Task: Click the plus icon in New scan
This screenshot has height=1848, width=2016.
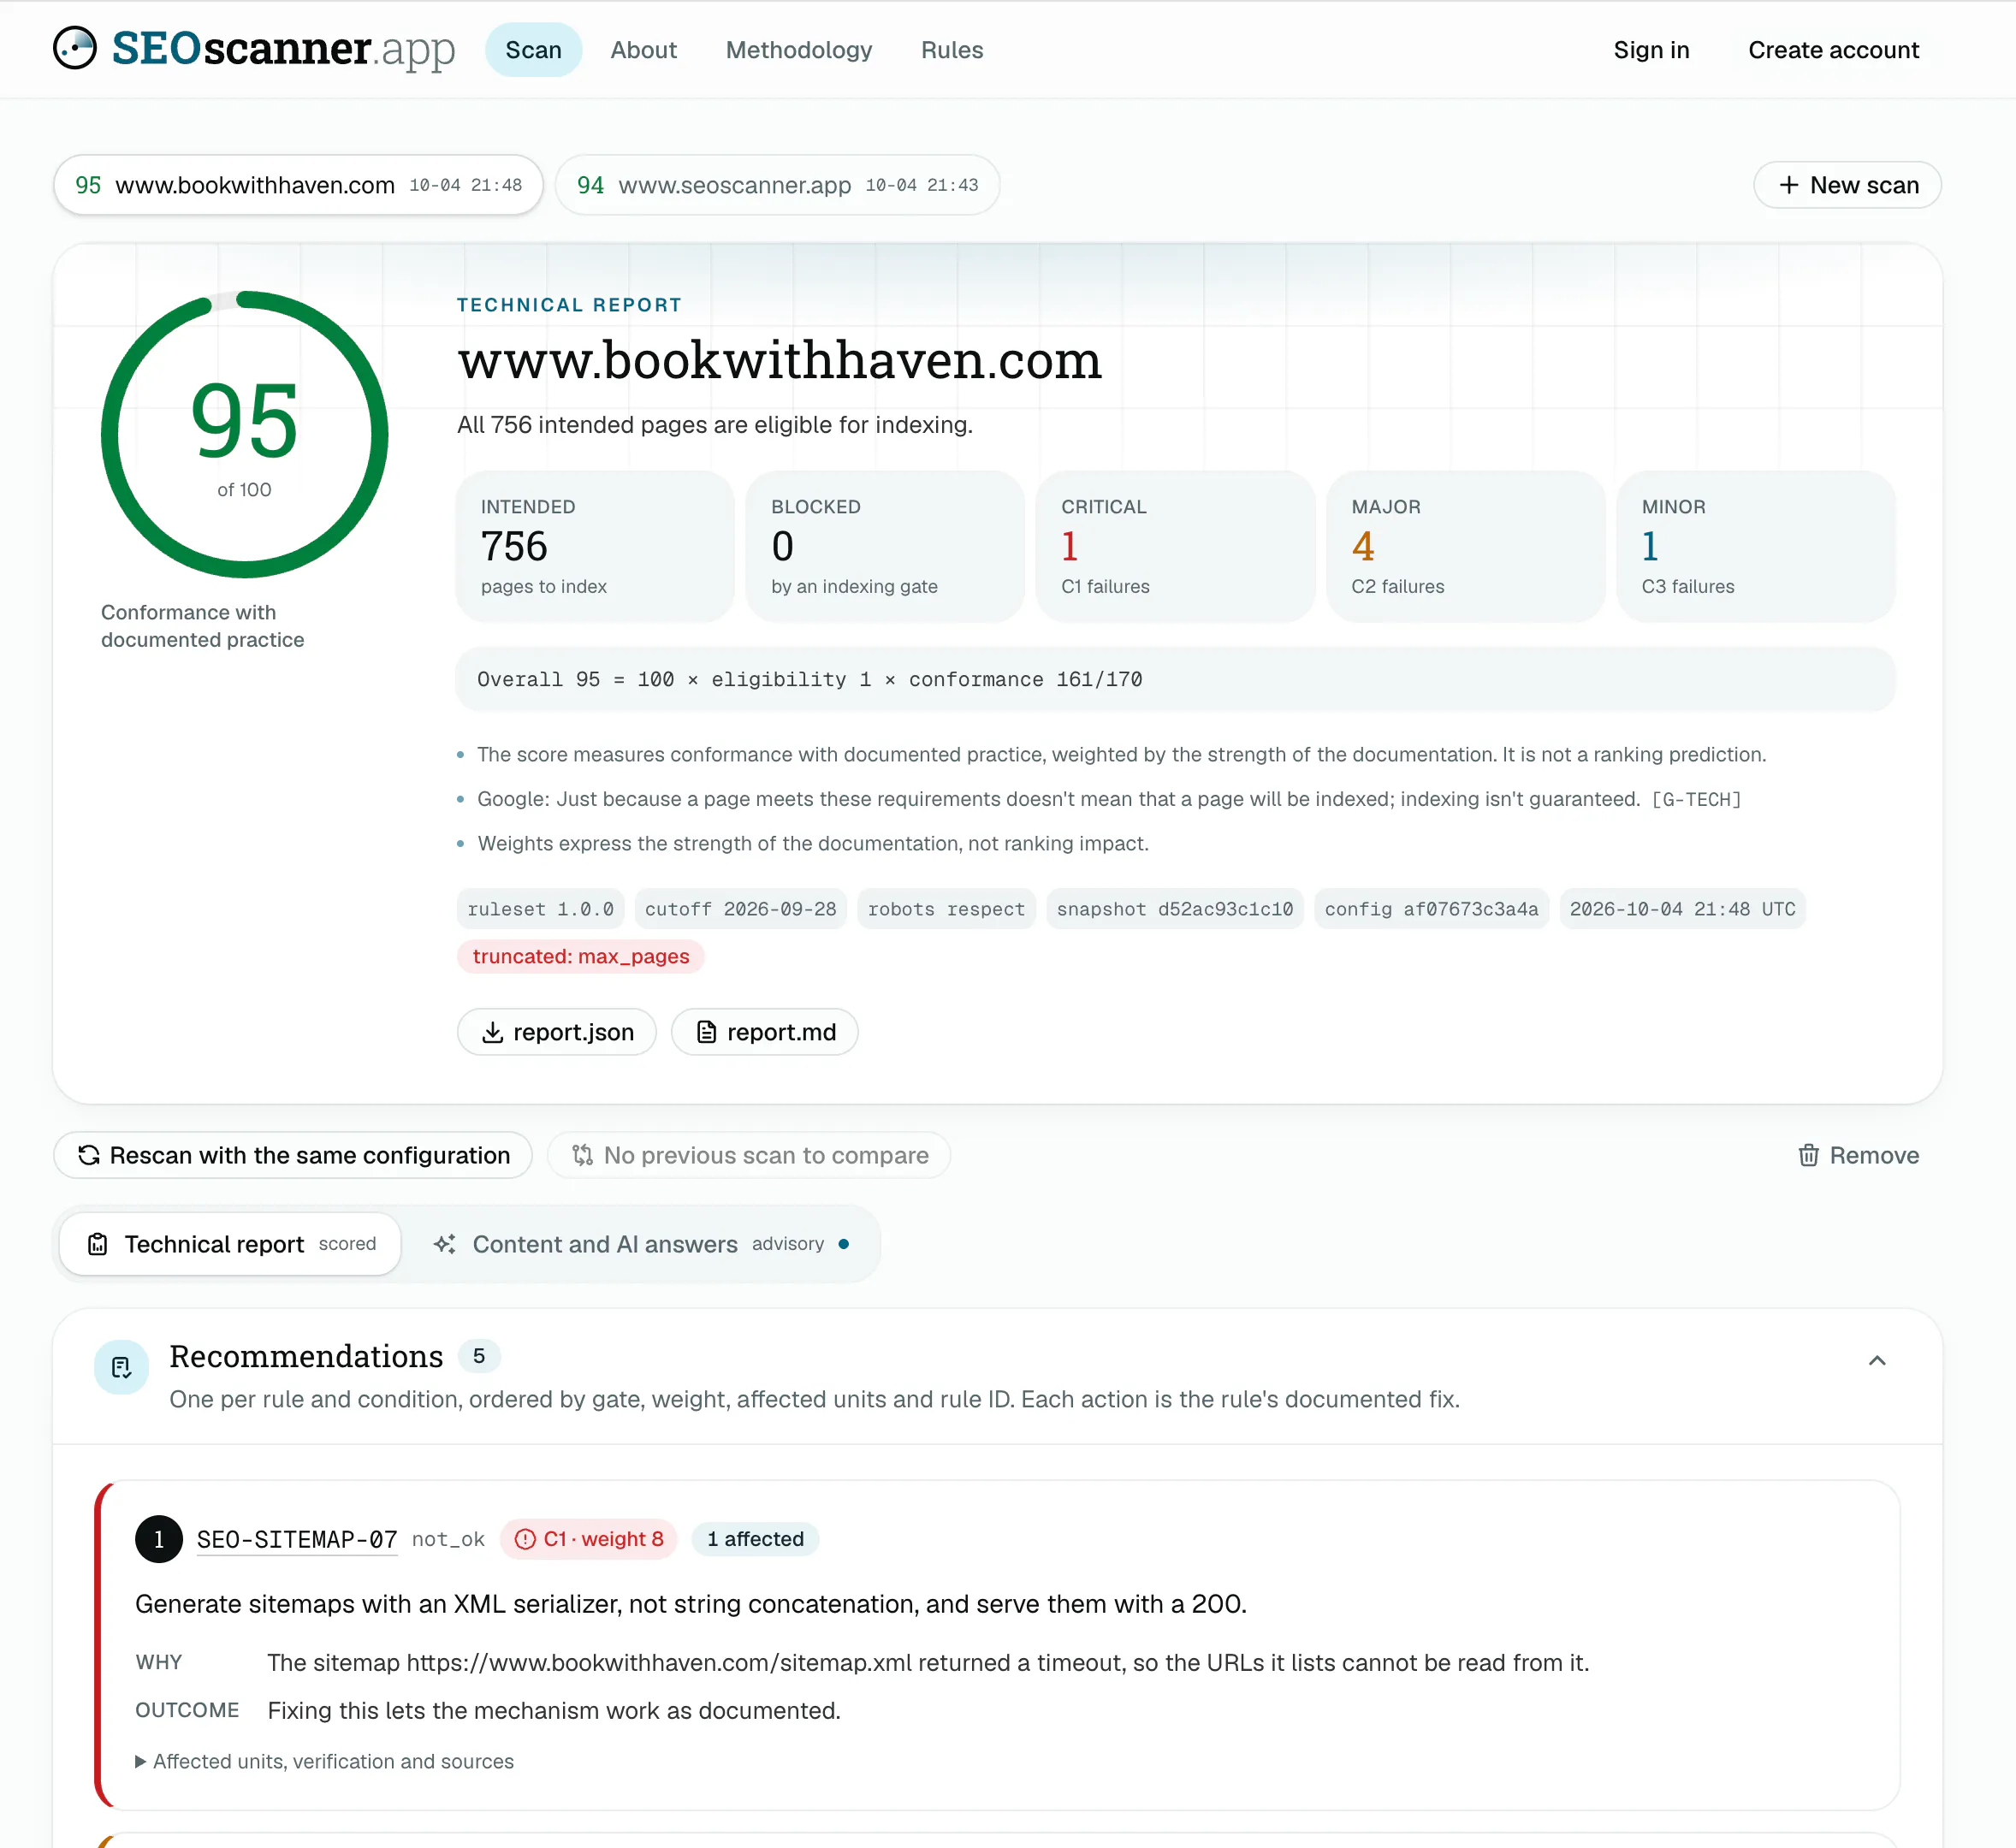Action: [x=1788, y=185]
